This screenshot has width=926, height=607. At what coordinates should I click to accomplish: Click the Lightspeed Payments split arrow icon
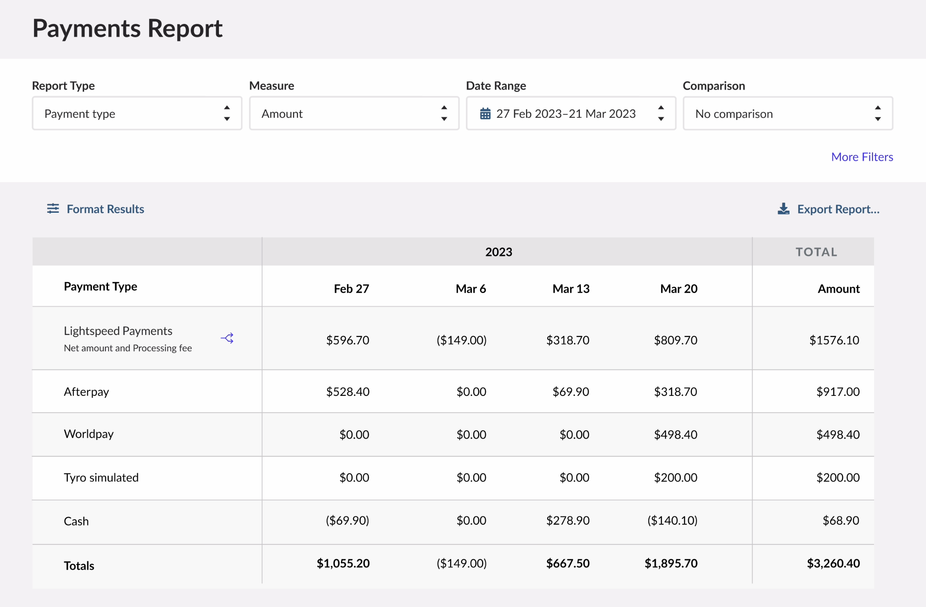pyautogui.click(x=227, y=338)
